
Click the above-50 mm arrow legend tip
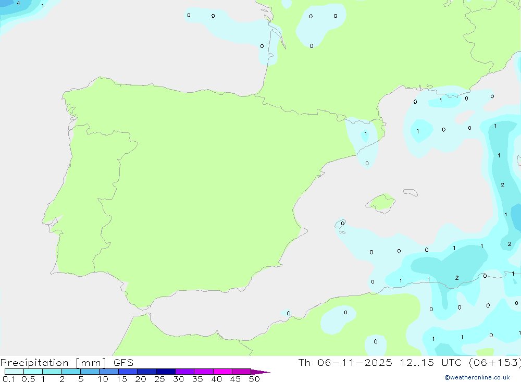click(x=260, y=372)
